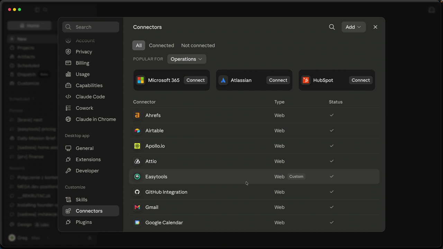Click Home button in background window
443x249 pixels.
tap(29, 26)
